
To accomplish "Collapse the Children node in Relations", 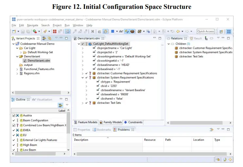I will coord(169,44).
